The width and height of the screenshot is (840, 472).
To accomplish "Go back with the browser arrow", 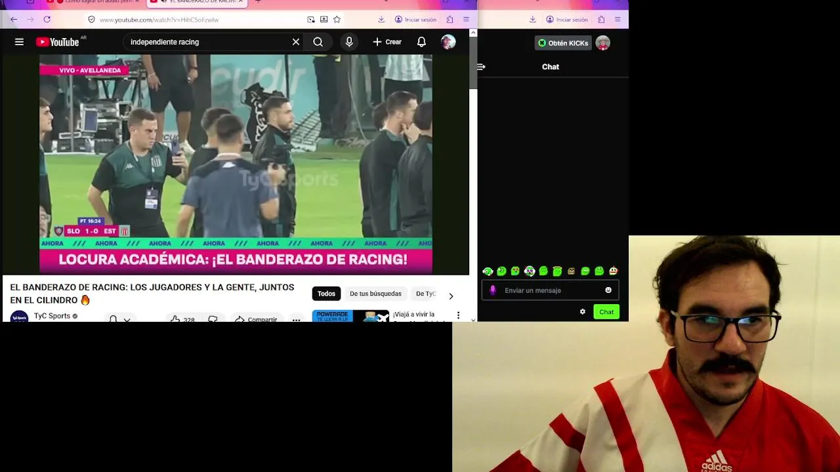I will pyautogui.click(x=13, y=20).
